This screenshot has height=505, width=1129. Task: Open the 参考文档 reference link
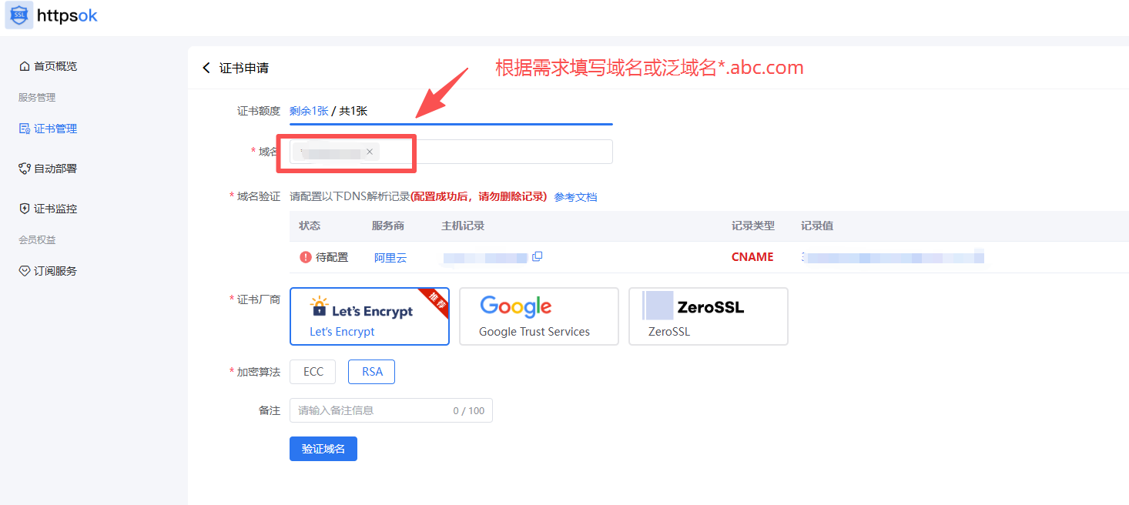tap(575, 197)
